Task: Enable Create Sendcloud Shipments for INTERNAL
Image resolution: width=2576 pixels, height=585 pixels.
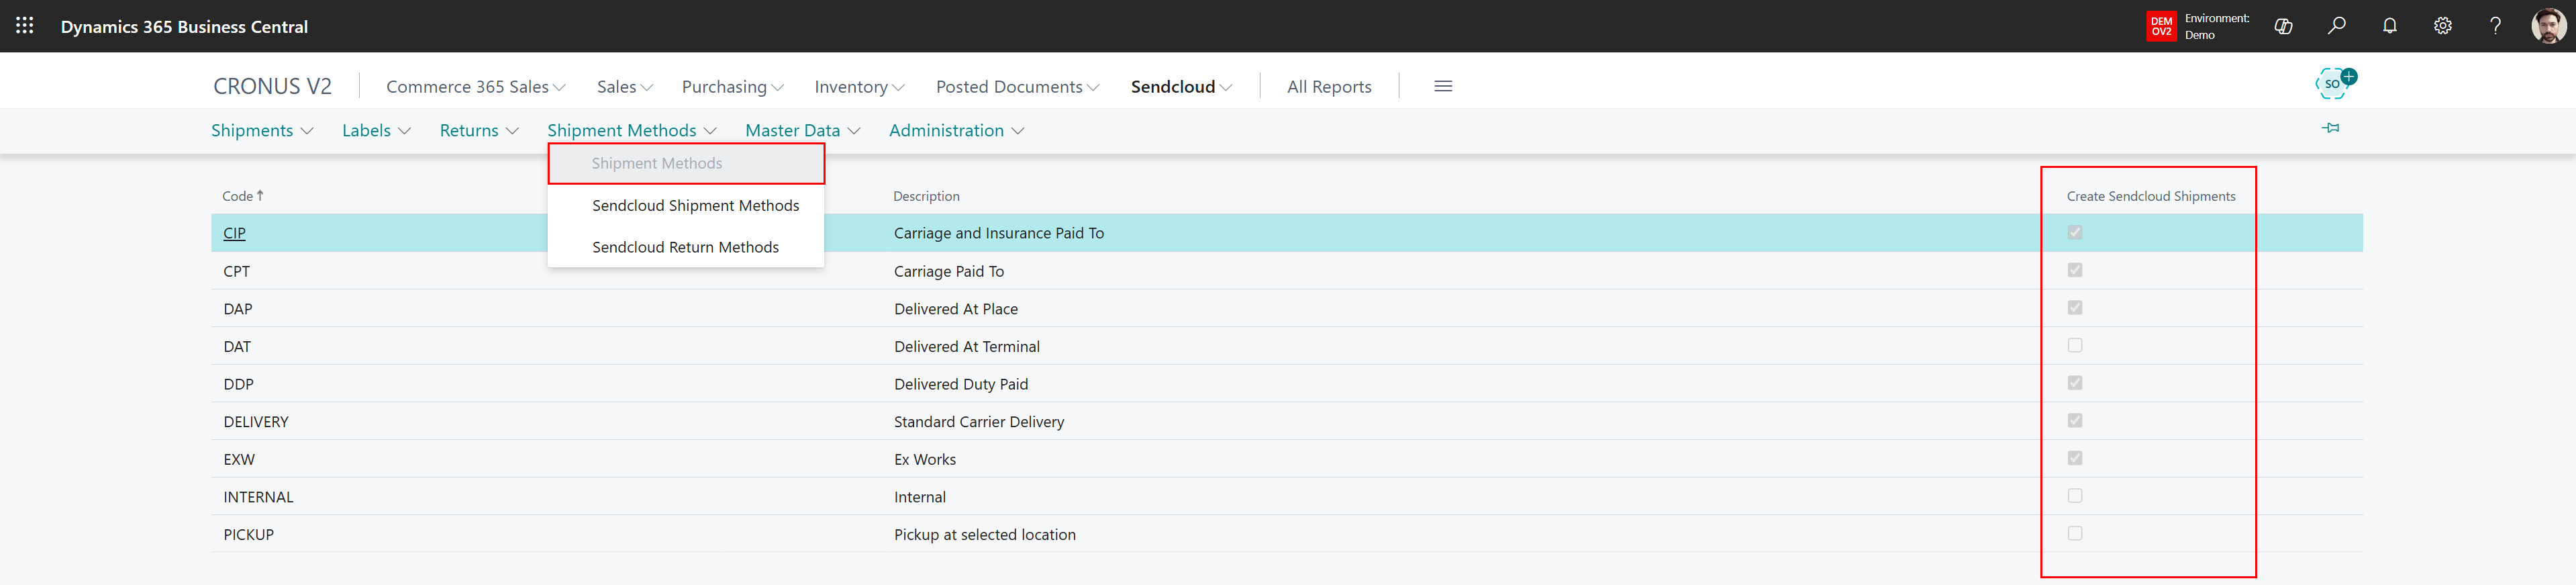Action: pyautogui.click(x=2075, y=496)
